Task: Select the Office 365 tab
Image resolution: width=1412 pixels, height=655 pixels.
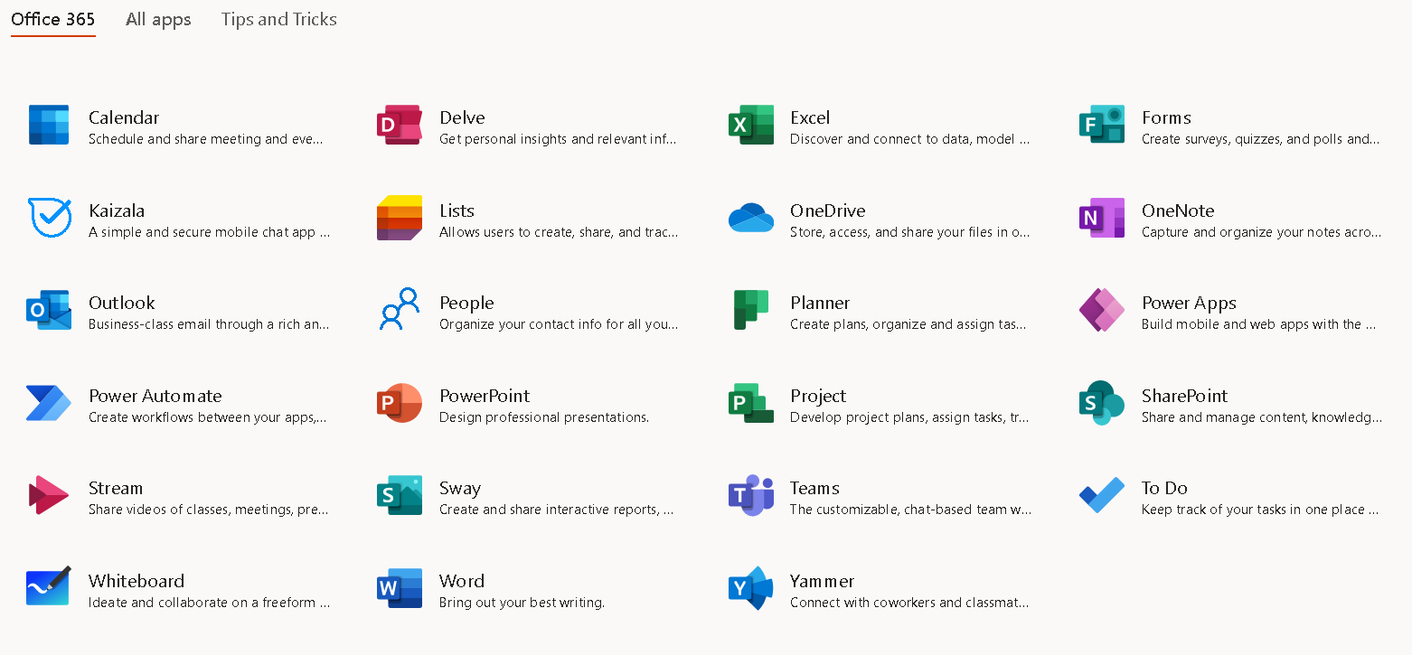Action: pyautogui.click(x=52, y=19)
